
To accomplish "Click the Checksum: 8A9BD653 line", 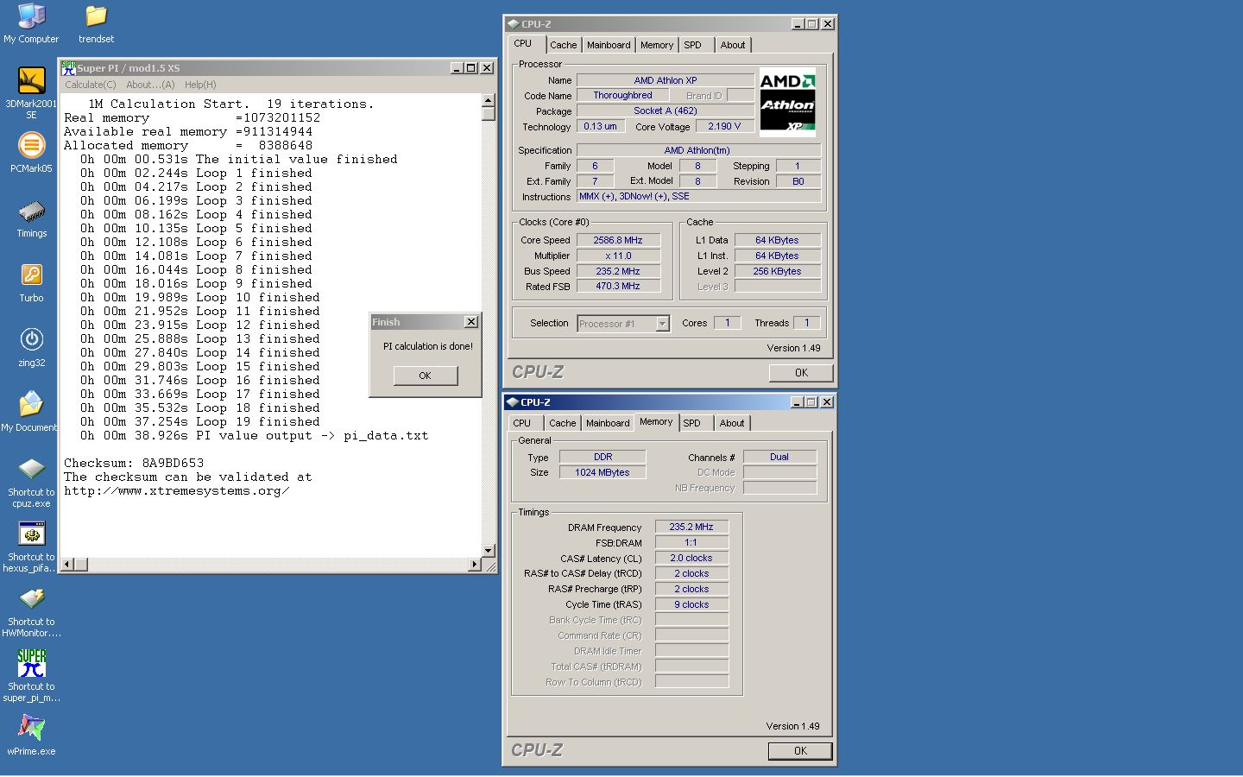I will pos(134,463).
